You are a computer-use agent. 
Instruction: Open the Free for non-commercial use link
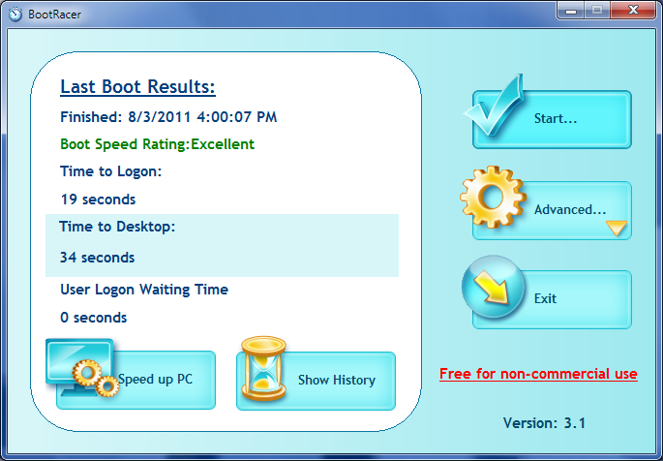point(538,373)
